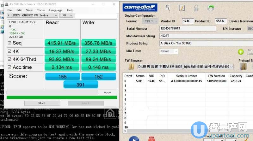
Task: Click the Serial Number input field
Action: pos(187,28)
